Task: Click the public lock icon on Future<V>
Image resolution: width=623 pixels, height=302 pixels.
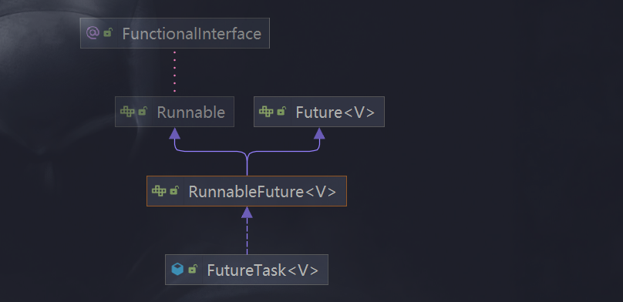Action: (x=281, y=112)
